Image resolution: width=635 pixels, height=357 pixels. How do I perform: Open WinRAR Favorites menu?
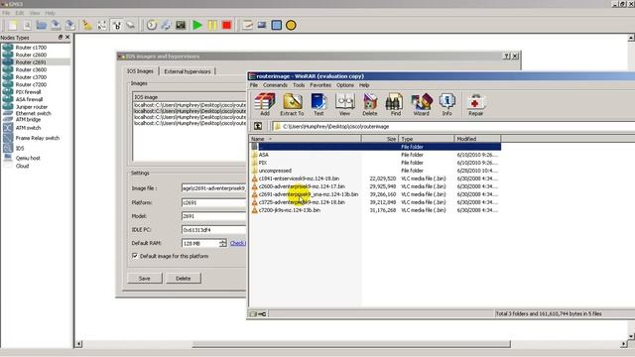click(320, 85)
